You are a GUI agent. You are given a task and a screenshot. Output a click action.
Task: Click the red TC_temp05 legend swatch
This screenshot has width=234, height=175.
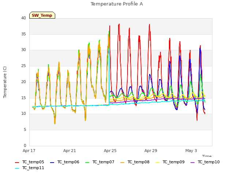pos(17,163)
